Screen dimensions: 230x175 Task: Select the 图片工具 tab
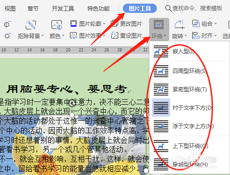(140, 8)
